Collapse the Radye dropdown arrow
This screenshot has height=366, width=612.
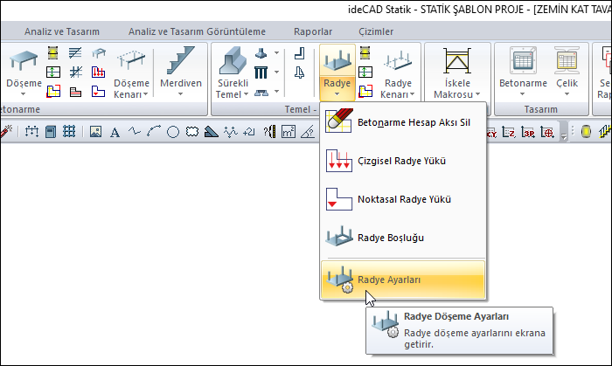(337, 94)
